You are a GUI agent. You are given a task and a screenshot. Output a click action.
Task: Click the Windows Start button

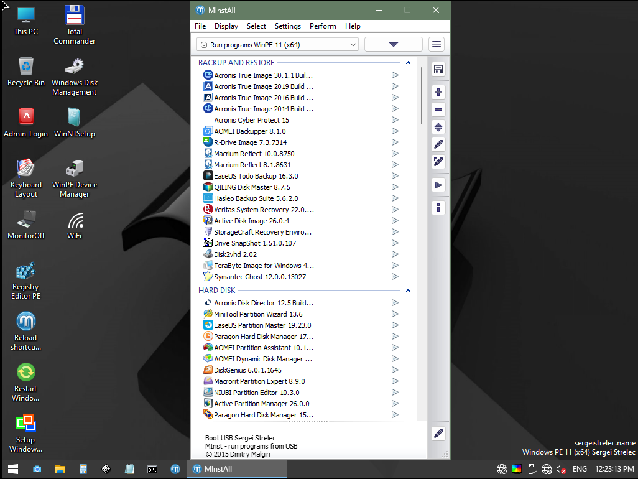click(12, 469)
